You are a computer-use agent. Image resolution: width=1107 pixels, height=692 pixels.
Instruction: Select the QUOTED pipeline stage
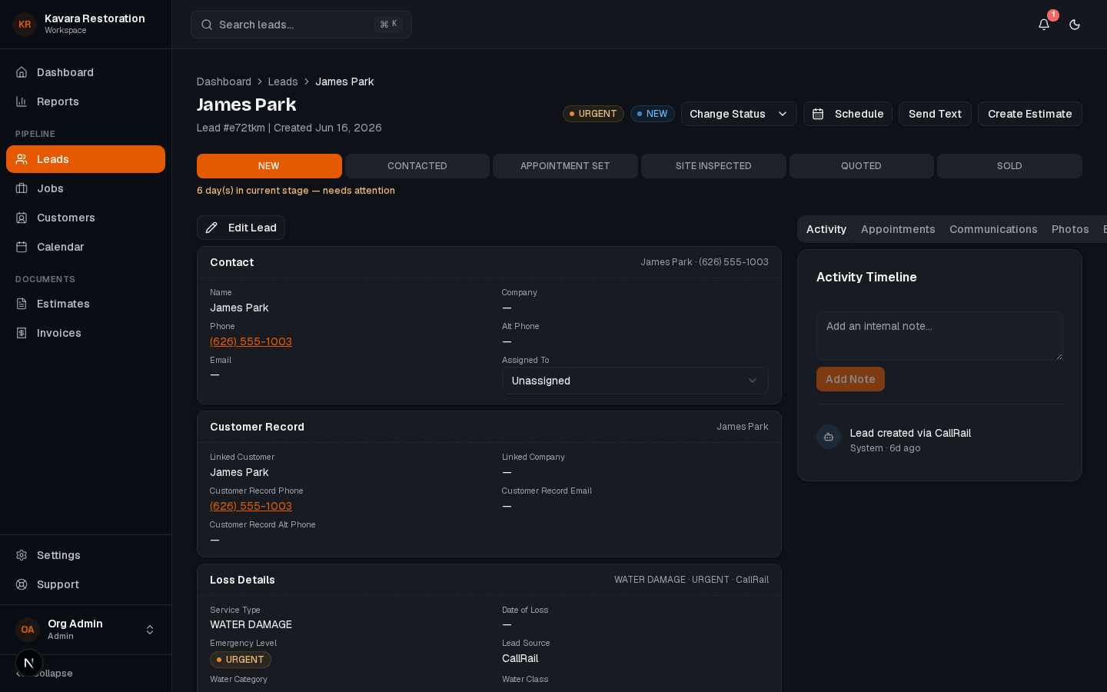[x=861, y=166]
